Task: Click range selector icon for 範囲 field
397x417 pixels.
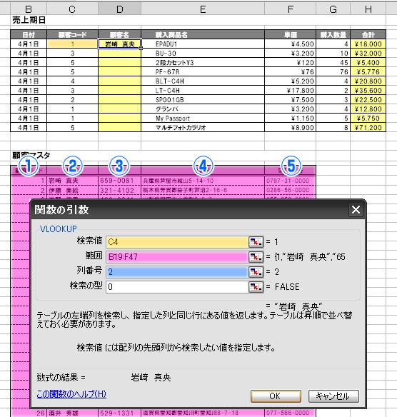Action: pyautogui.click(x=256, y=257)
